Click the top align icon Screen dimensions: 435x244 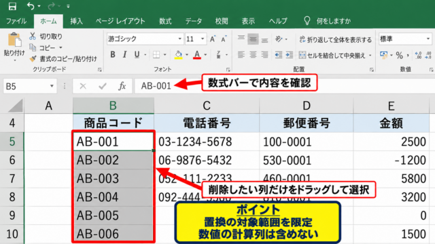(x=241, y=39)
